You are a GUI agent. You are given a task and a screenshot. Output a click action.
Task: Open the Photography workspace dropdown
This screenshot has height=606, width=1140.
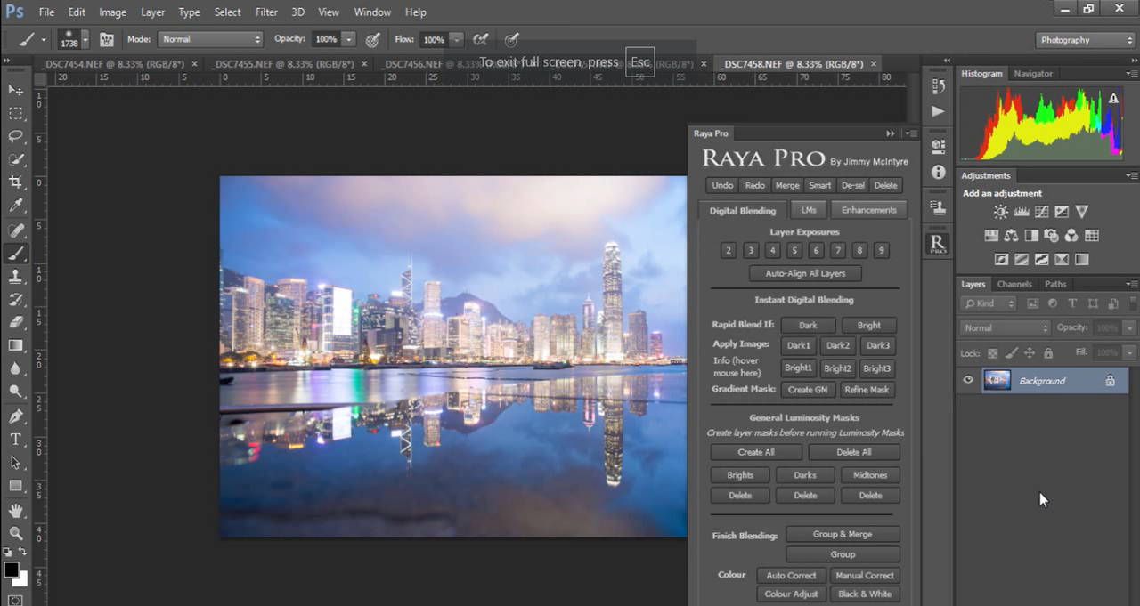[x=1086, y=40]
